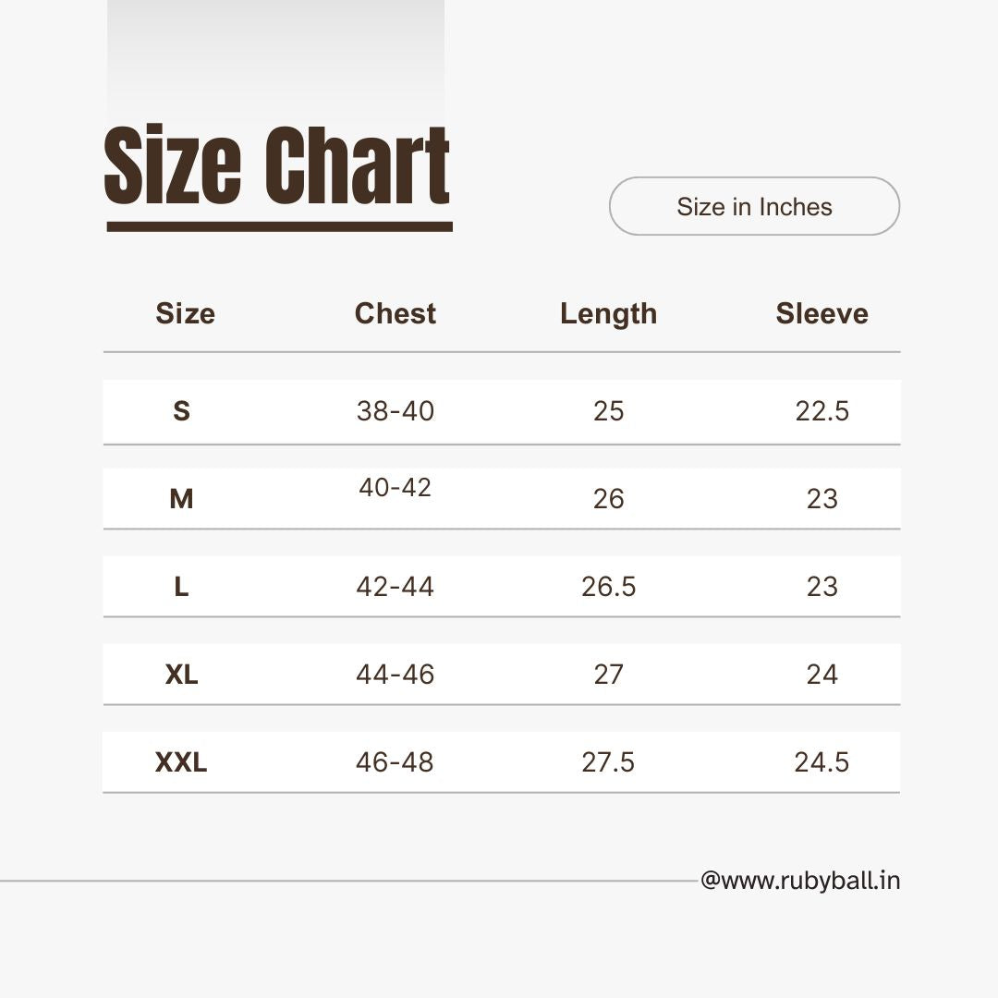Select the Size column header
Image resolution: width=998 pixels, height=998 pixels.
click(x=185, y=313)
